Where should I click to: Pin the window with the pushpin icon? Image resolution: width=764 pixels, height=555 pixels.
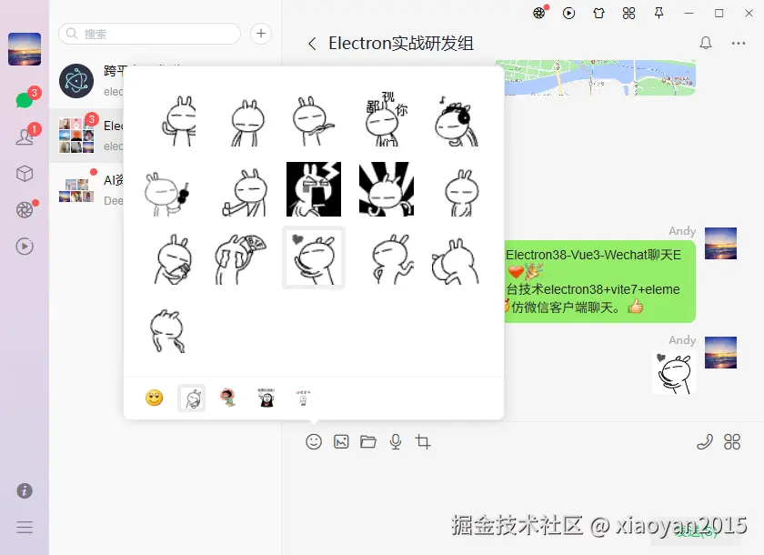tap(658, 13)
